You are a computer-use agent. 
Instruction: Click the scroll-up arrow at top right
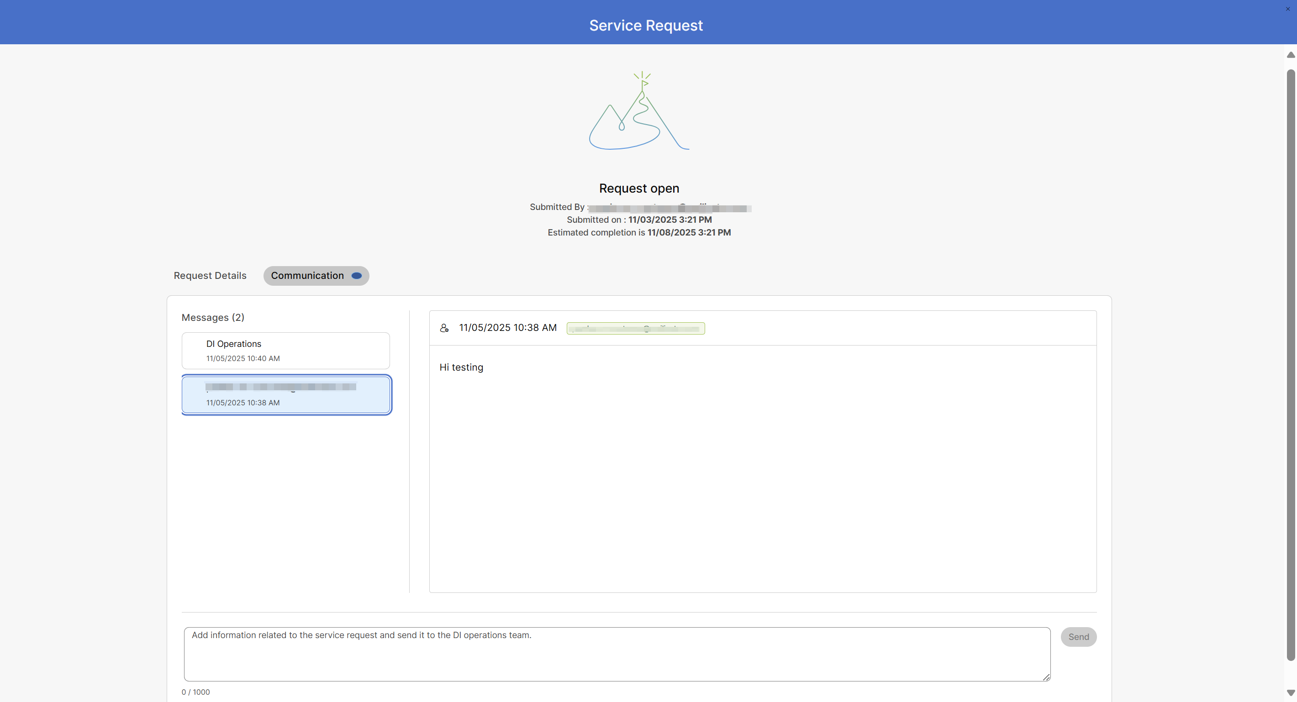[x=1291, y=55]
